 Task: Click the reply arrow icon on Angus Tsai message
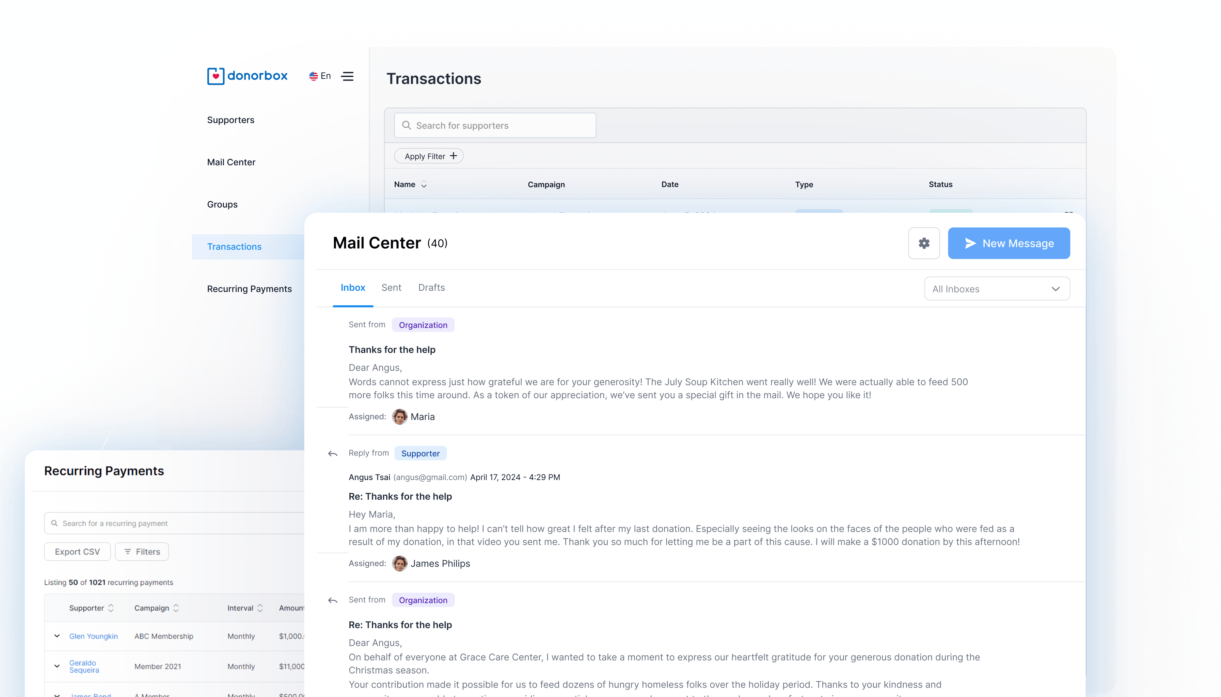coord(333,453)
